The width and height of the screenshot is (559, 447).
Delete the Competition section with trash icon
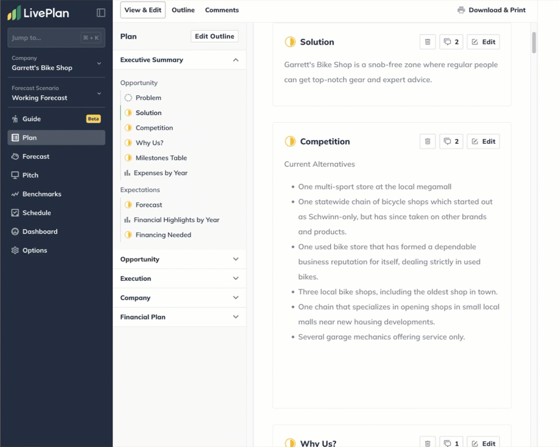click(x=427, y=142)
